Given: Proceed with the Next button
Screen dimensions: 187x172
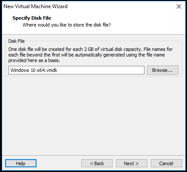Looking at the screenshot, I should coord(132,163).
